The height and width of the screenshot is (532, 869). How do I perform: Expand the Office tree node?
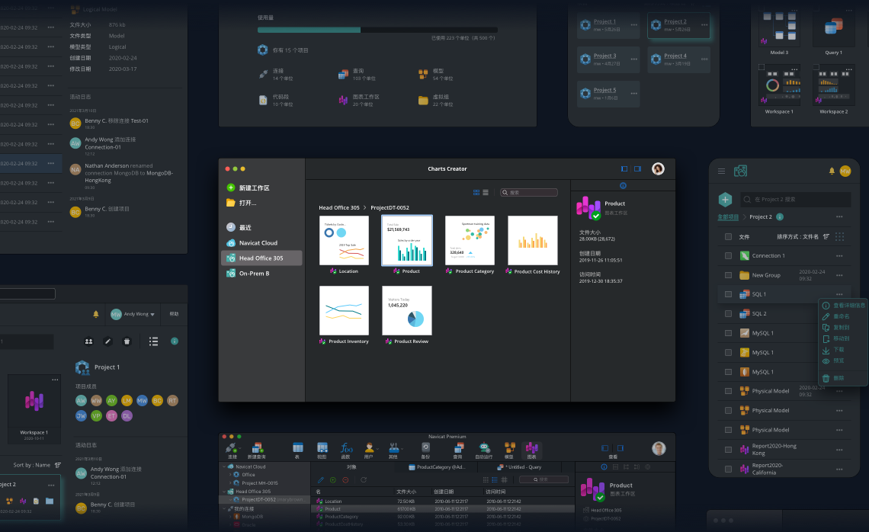coord(230,475)
